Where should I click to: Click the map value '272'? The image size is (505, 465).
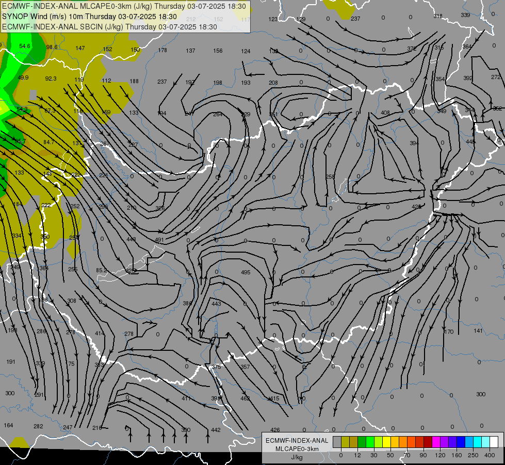point(496,77)
